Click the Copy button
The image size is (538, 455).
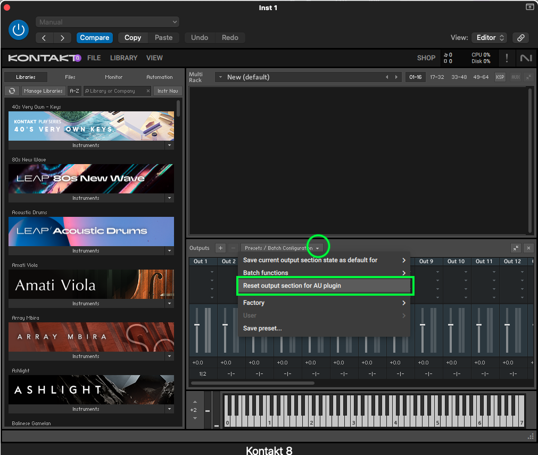coord(133,38)
